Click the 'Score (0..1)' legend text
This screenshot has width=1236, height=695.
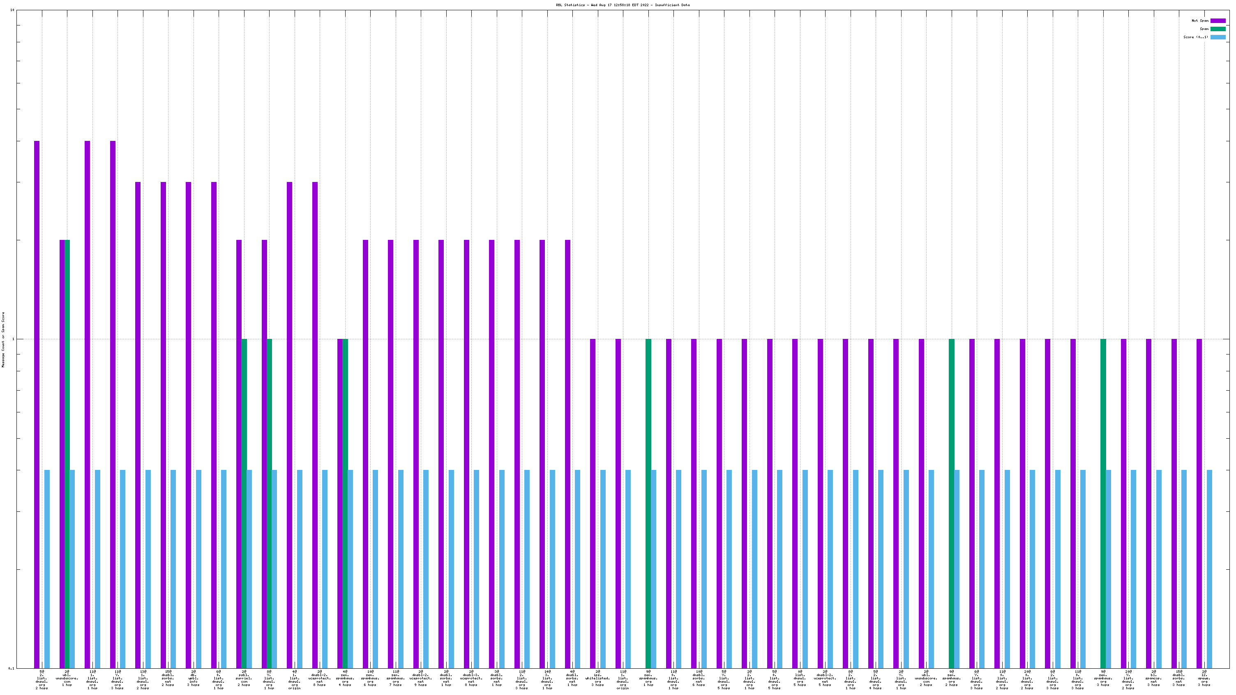click(x=1195, y=37)
